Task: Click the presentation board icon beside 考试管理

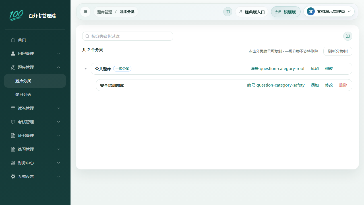Action: tap(13, 122)
